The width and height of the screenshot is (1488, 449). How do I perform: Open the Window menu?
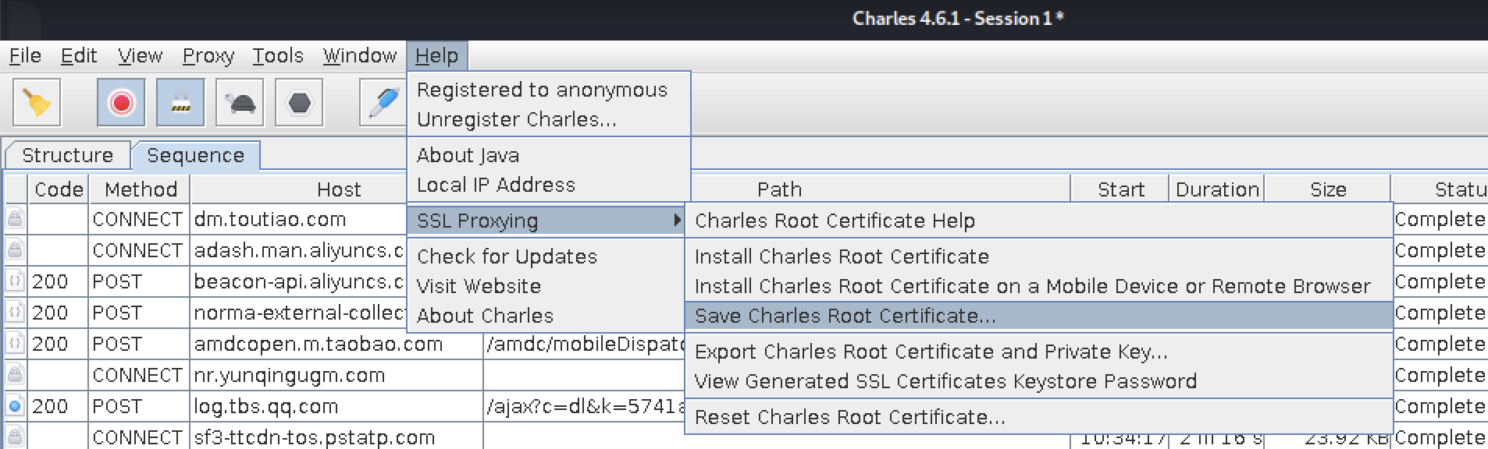(x=360, y=55)
